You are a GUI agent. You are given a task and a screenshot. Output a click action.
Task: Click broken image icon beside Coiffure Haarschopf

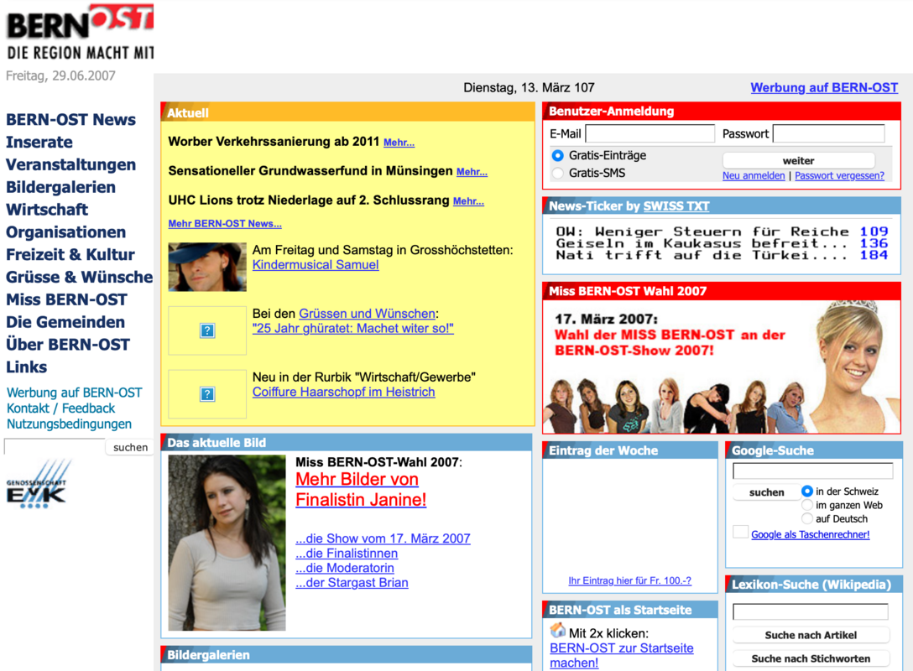pos(207,394)
